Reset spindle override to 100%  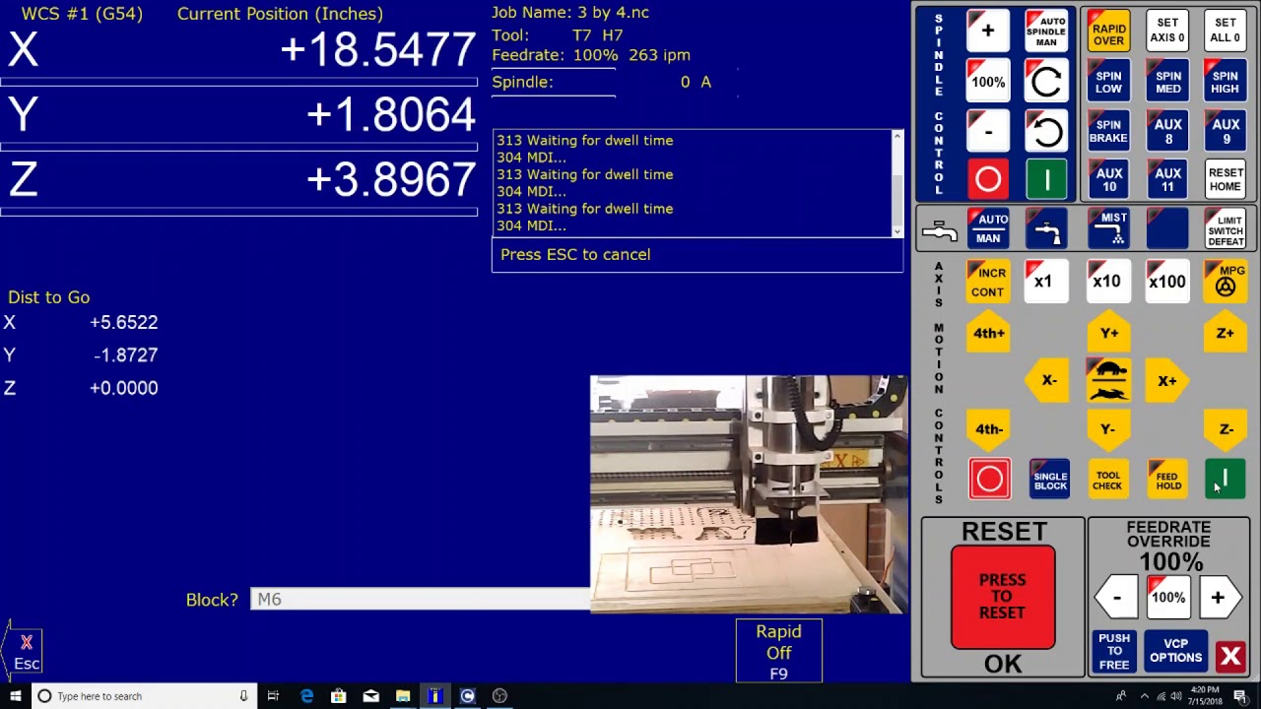[x=988, y=82]
